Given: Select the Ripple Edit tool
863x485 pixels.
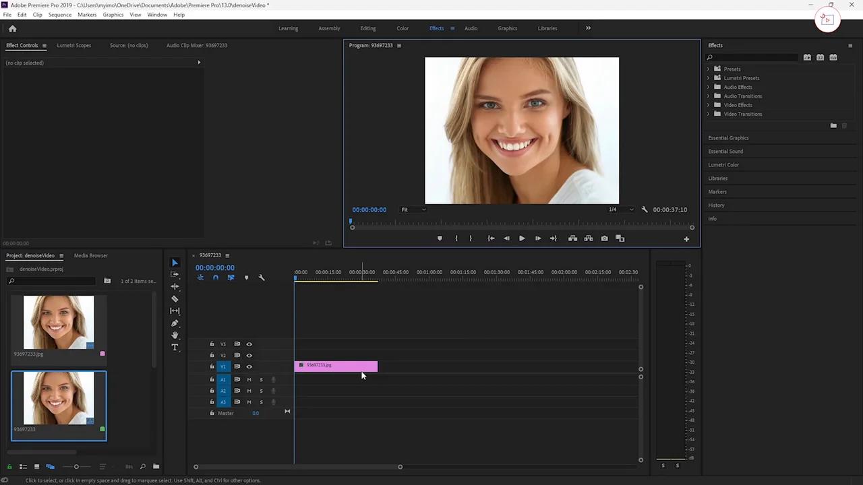Looking at the screenshot, I should pos(175,286).
